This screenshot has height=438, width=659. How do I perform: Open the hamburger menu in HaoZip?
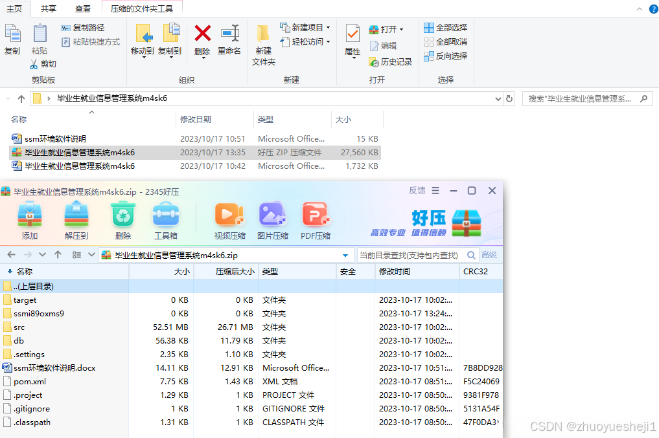(435, 190)
